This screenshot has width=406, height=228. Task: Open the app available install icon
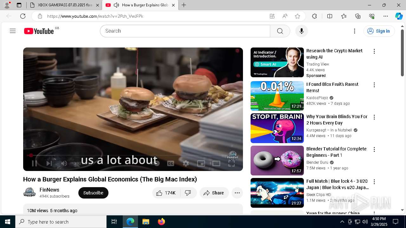272,16
